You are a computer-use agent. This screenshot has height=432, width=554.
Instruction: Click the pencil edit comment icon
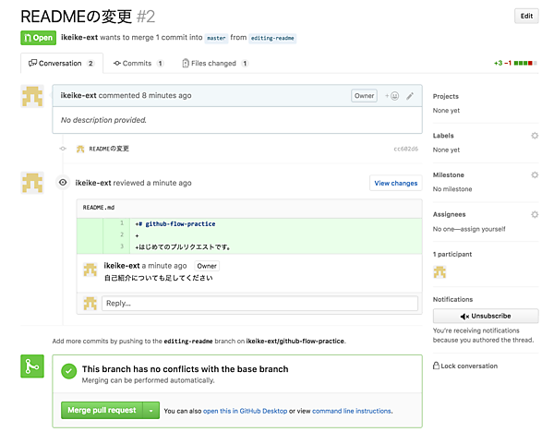click(410, 95)
